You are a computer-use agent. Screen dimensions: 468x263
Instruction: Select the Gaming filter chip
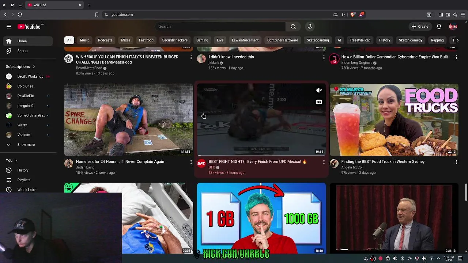(202, 40)
